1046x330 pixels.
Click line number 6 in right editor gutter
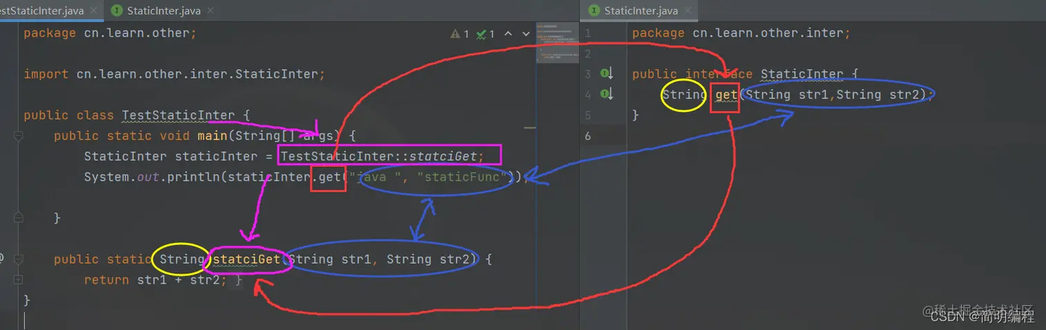tap(587, 136)
